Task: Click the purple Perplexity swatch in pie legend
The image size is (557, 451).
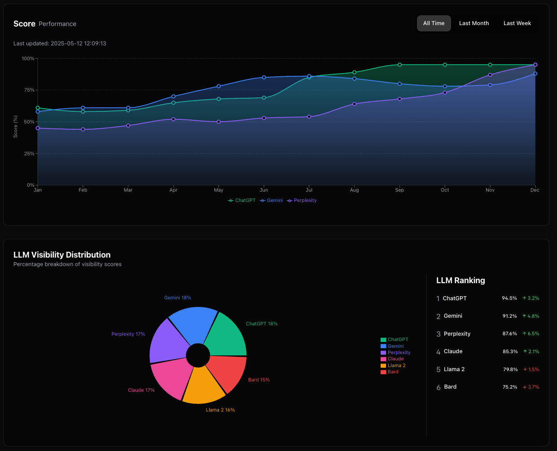Action: pyautogui.click(x=383, y=353)
